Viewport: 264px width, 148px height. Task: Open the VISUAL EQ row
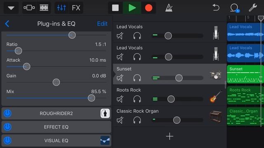[56, 141]
